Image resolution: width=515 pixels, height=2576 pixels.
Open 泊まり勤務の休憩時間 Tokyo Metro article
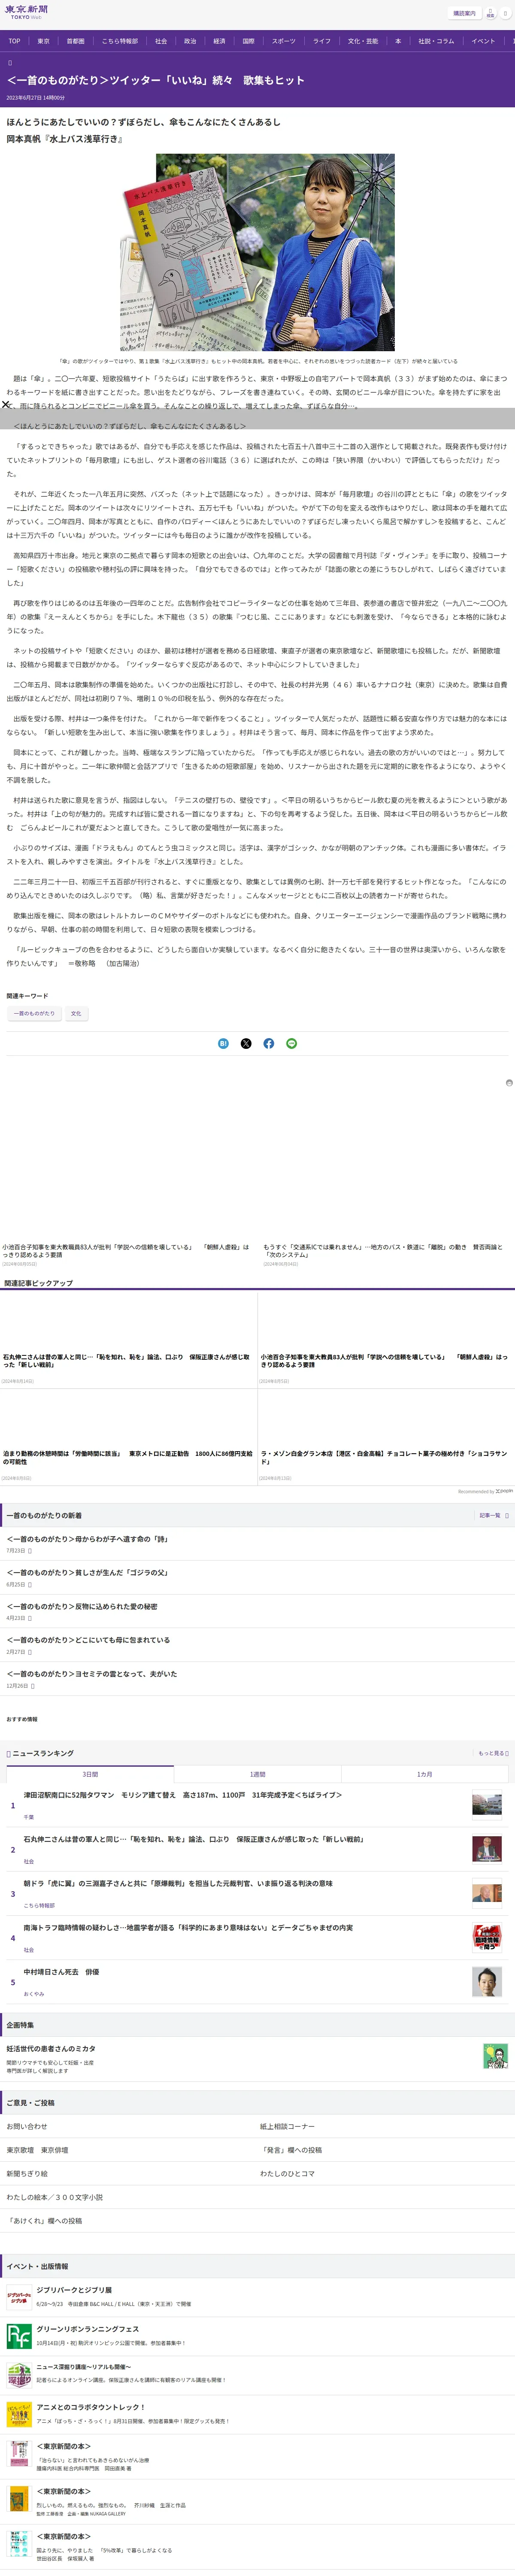pyautogui.click(x=128, y=1457)
